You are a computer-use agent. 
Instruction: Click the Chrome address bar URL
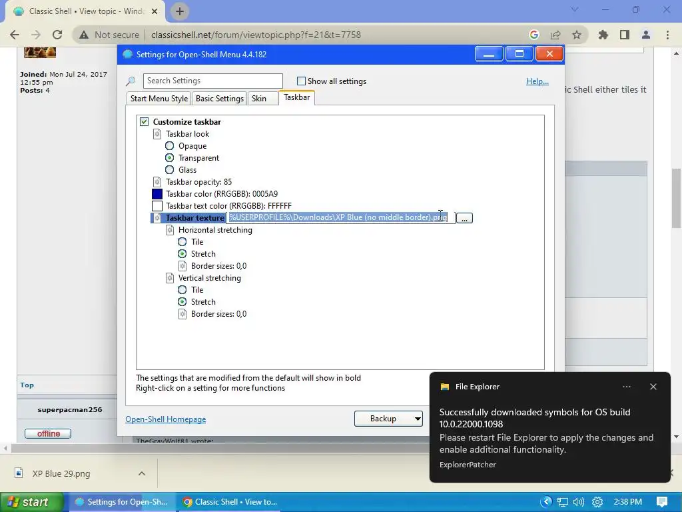[x=256, y=35]
